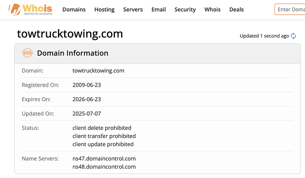Open the Domains menu
The image size is (305, 178).
click(74, 9)
